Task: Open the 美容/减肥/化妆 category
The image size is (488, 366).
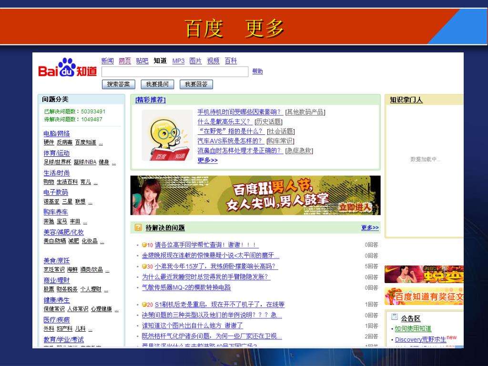Action: 63,232
